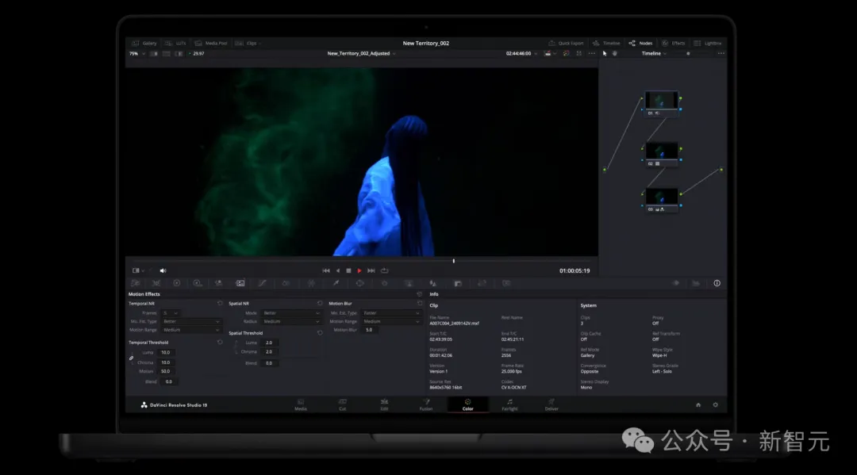Select the Info panel icon
This screenshot has height=475, width=857.
click(717, 283)
